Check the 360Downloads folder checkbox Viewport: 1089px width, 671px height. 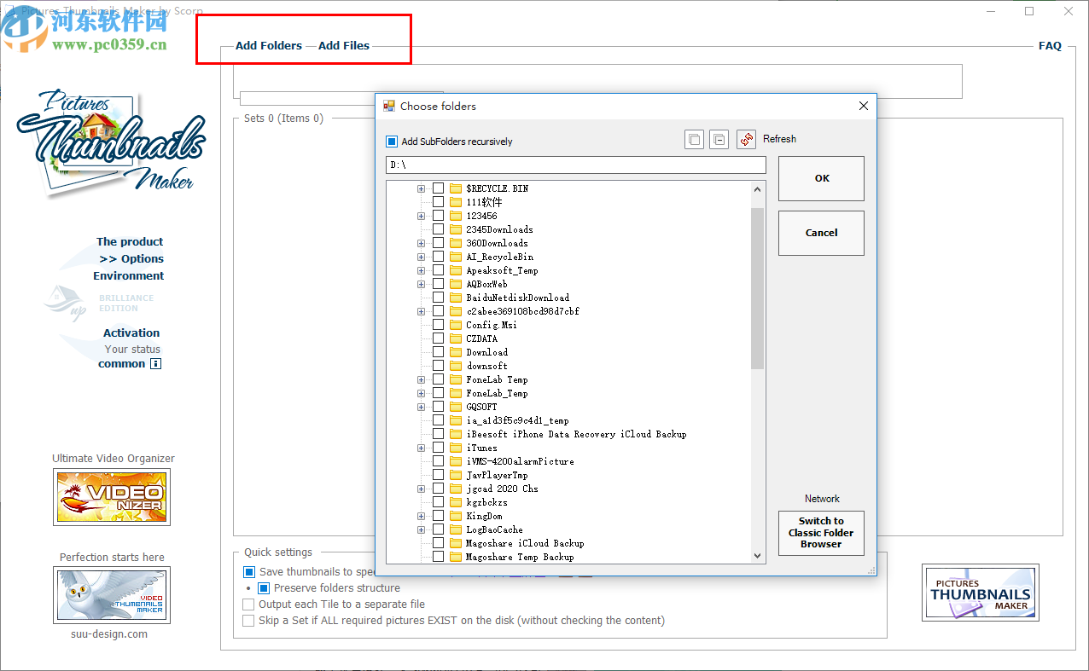pos(438,243)
